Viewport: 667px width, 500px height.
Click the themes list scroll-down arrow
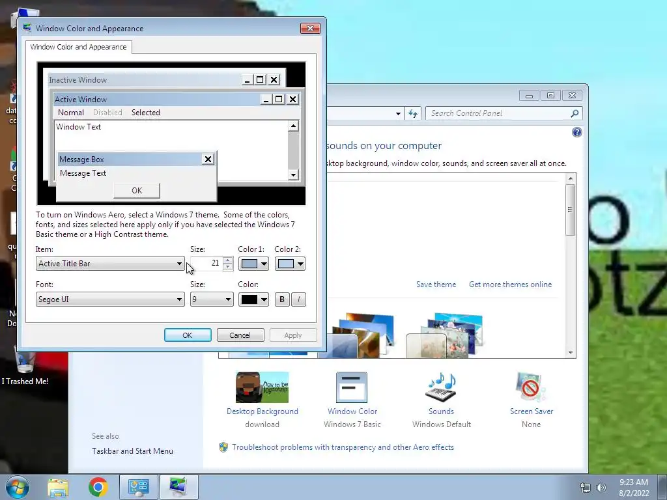pyautogui.click(x=571, y=353)
